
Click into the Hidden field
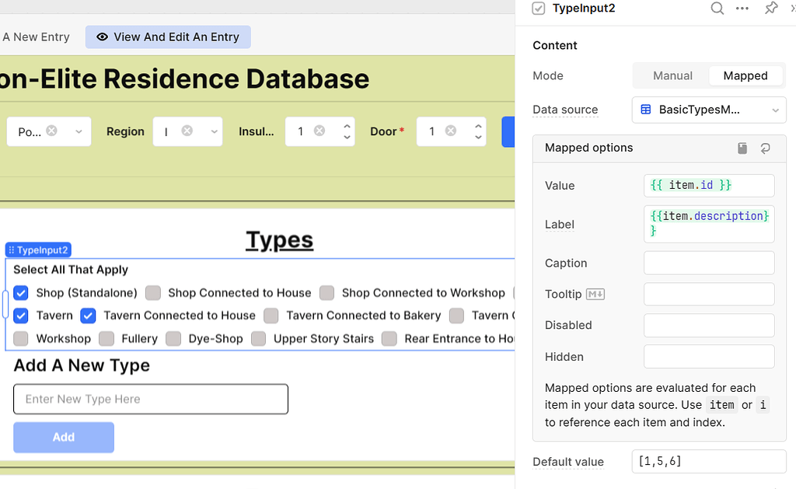click(x=709, y=357)
